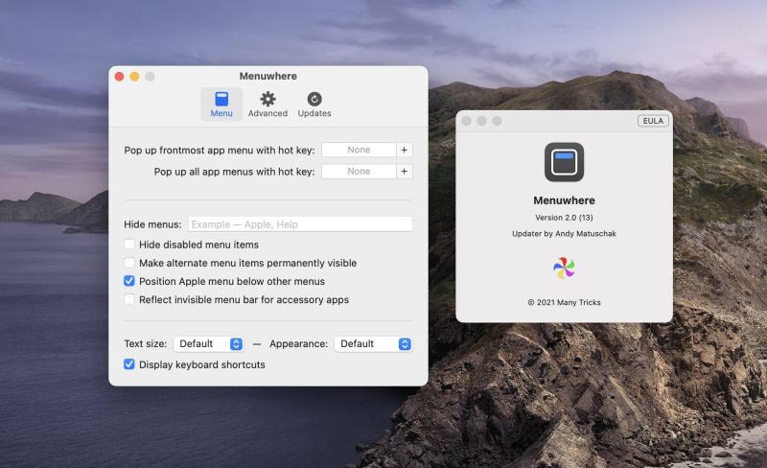Open the Updates tab
The image size is (767, 468).
(314, 105)
